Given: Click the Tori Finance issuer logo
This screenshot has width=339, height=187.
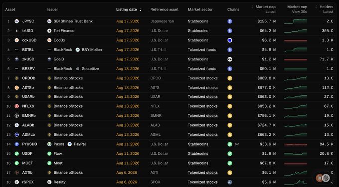Looking at the screenshot, I should (49, 31).
